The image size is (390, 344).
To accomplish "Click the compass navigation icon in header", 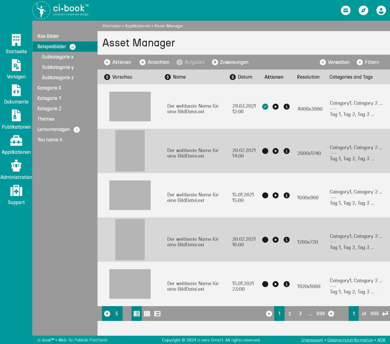I will (363, 10).
